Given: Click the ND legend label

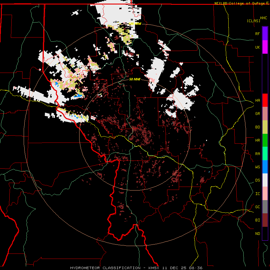Looking at the screenshot, I should 258,234.
